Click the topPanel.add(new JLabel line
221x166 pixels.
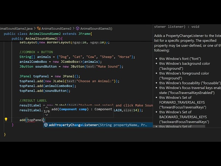(x=69, y=81)
